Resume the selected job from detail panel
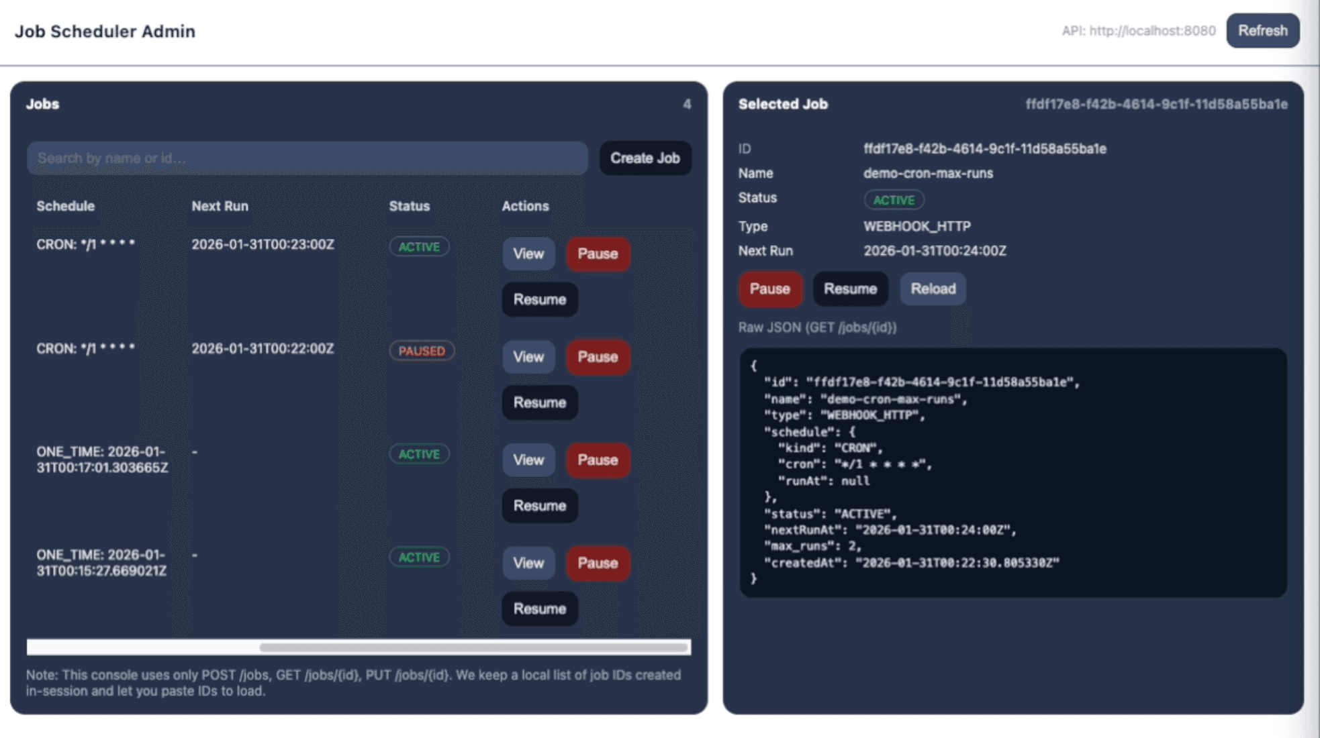 click(x=850, y=288)
